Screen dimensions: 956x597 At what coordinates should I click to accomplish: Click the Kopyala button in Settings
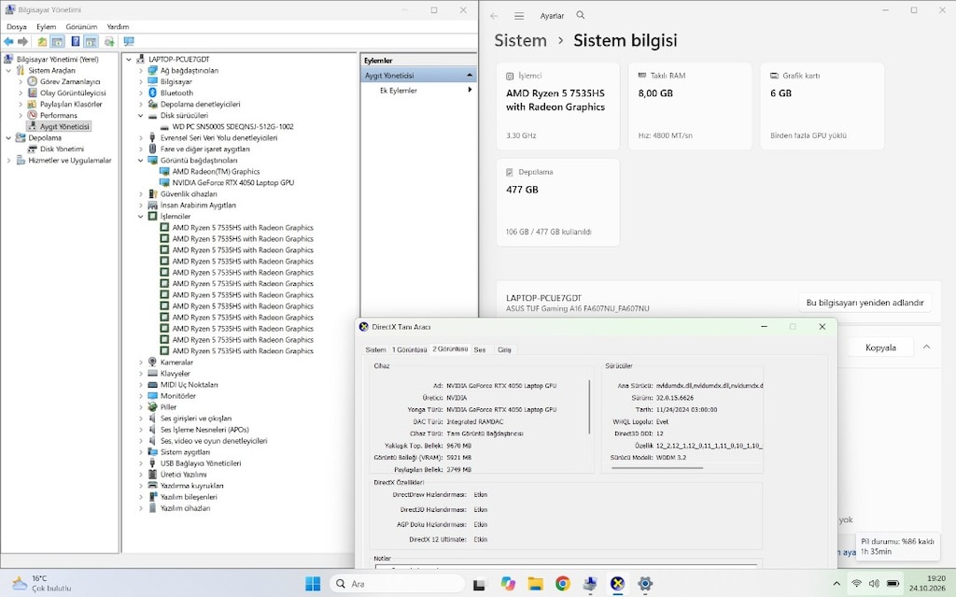coord(880,348)
